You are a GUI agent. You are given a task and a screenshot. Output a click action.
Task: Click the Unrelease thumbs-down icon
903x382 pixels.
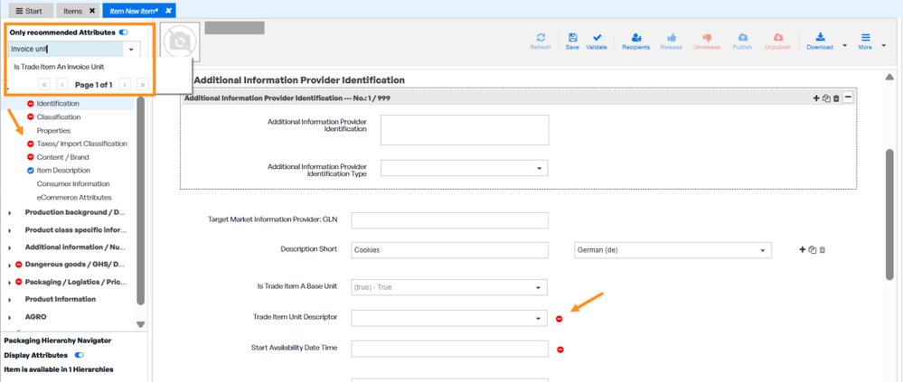click(707, 37)
